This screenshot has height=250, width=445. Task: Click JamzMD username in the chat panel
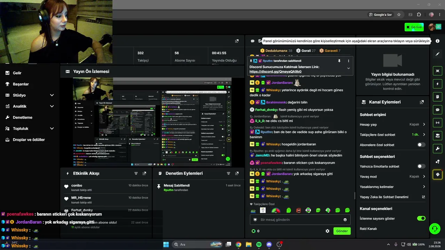(x=262, y=155)
